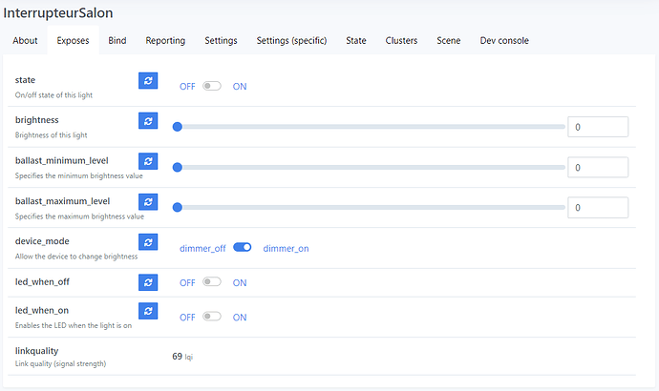Refresh the state value
This screenshot has height=391, width=659.
148,81
